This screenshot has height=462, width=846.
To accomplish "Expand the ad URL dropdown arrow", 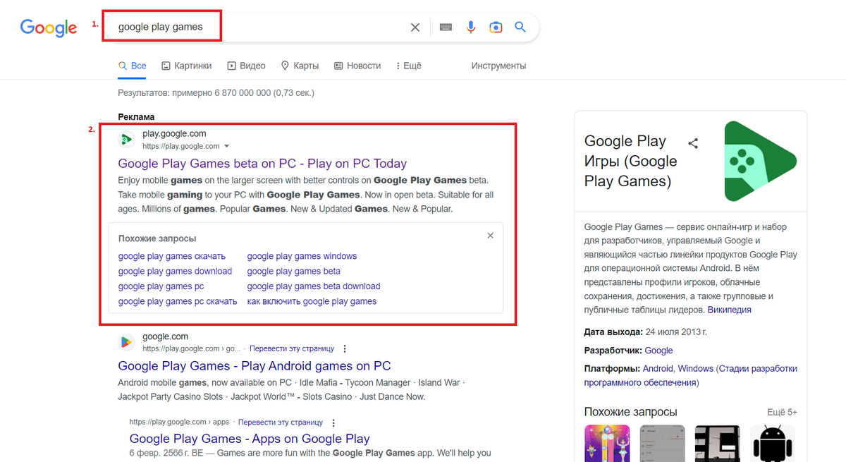I will coord(226,147).
